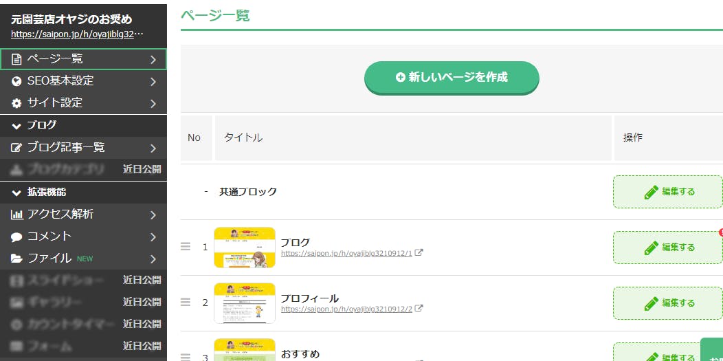Open external link icon beside プロフィール URL
723x361 pixels.
pos(419,309)
